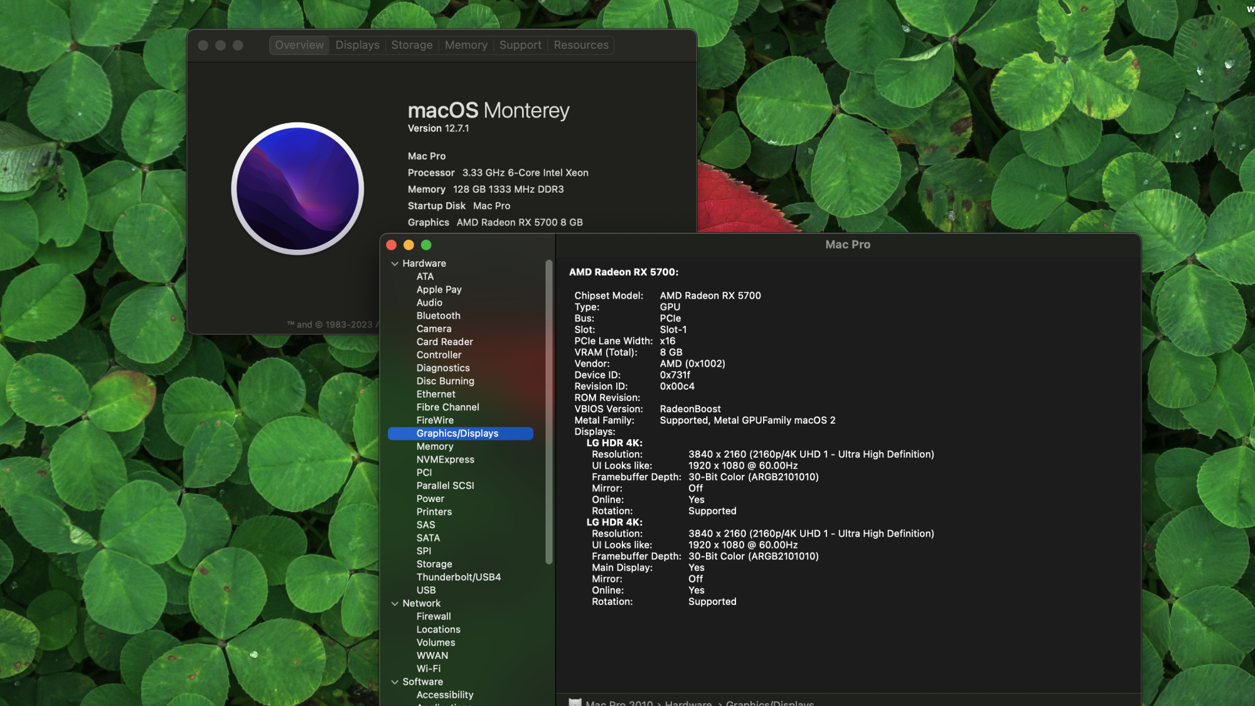Click the macOS Monterey logo image

coord(297,188)
